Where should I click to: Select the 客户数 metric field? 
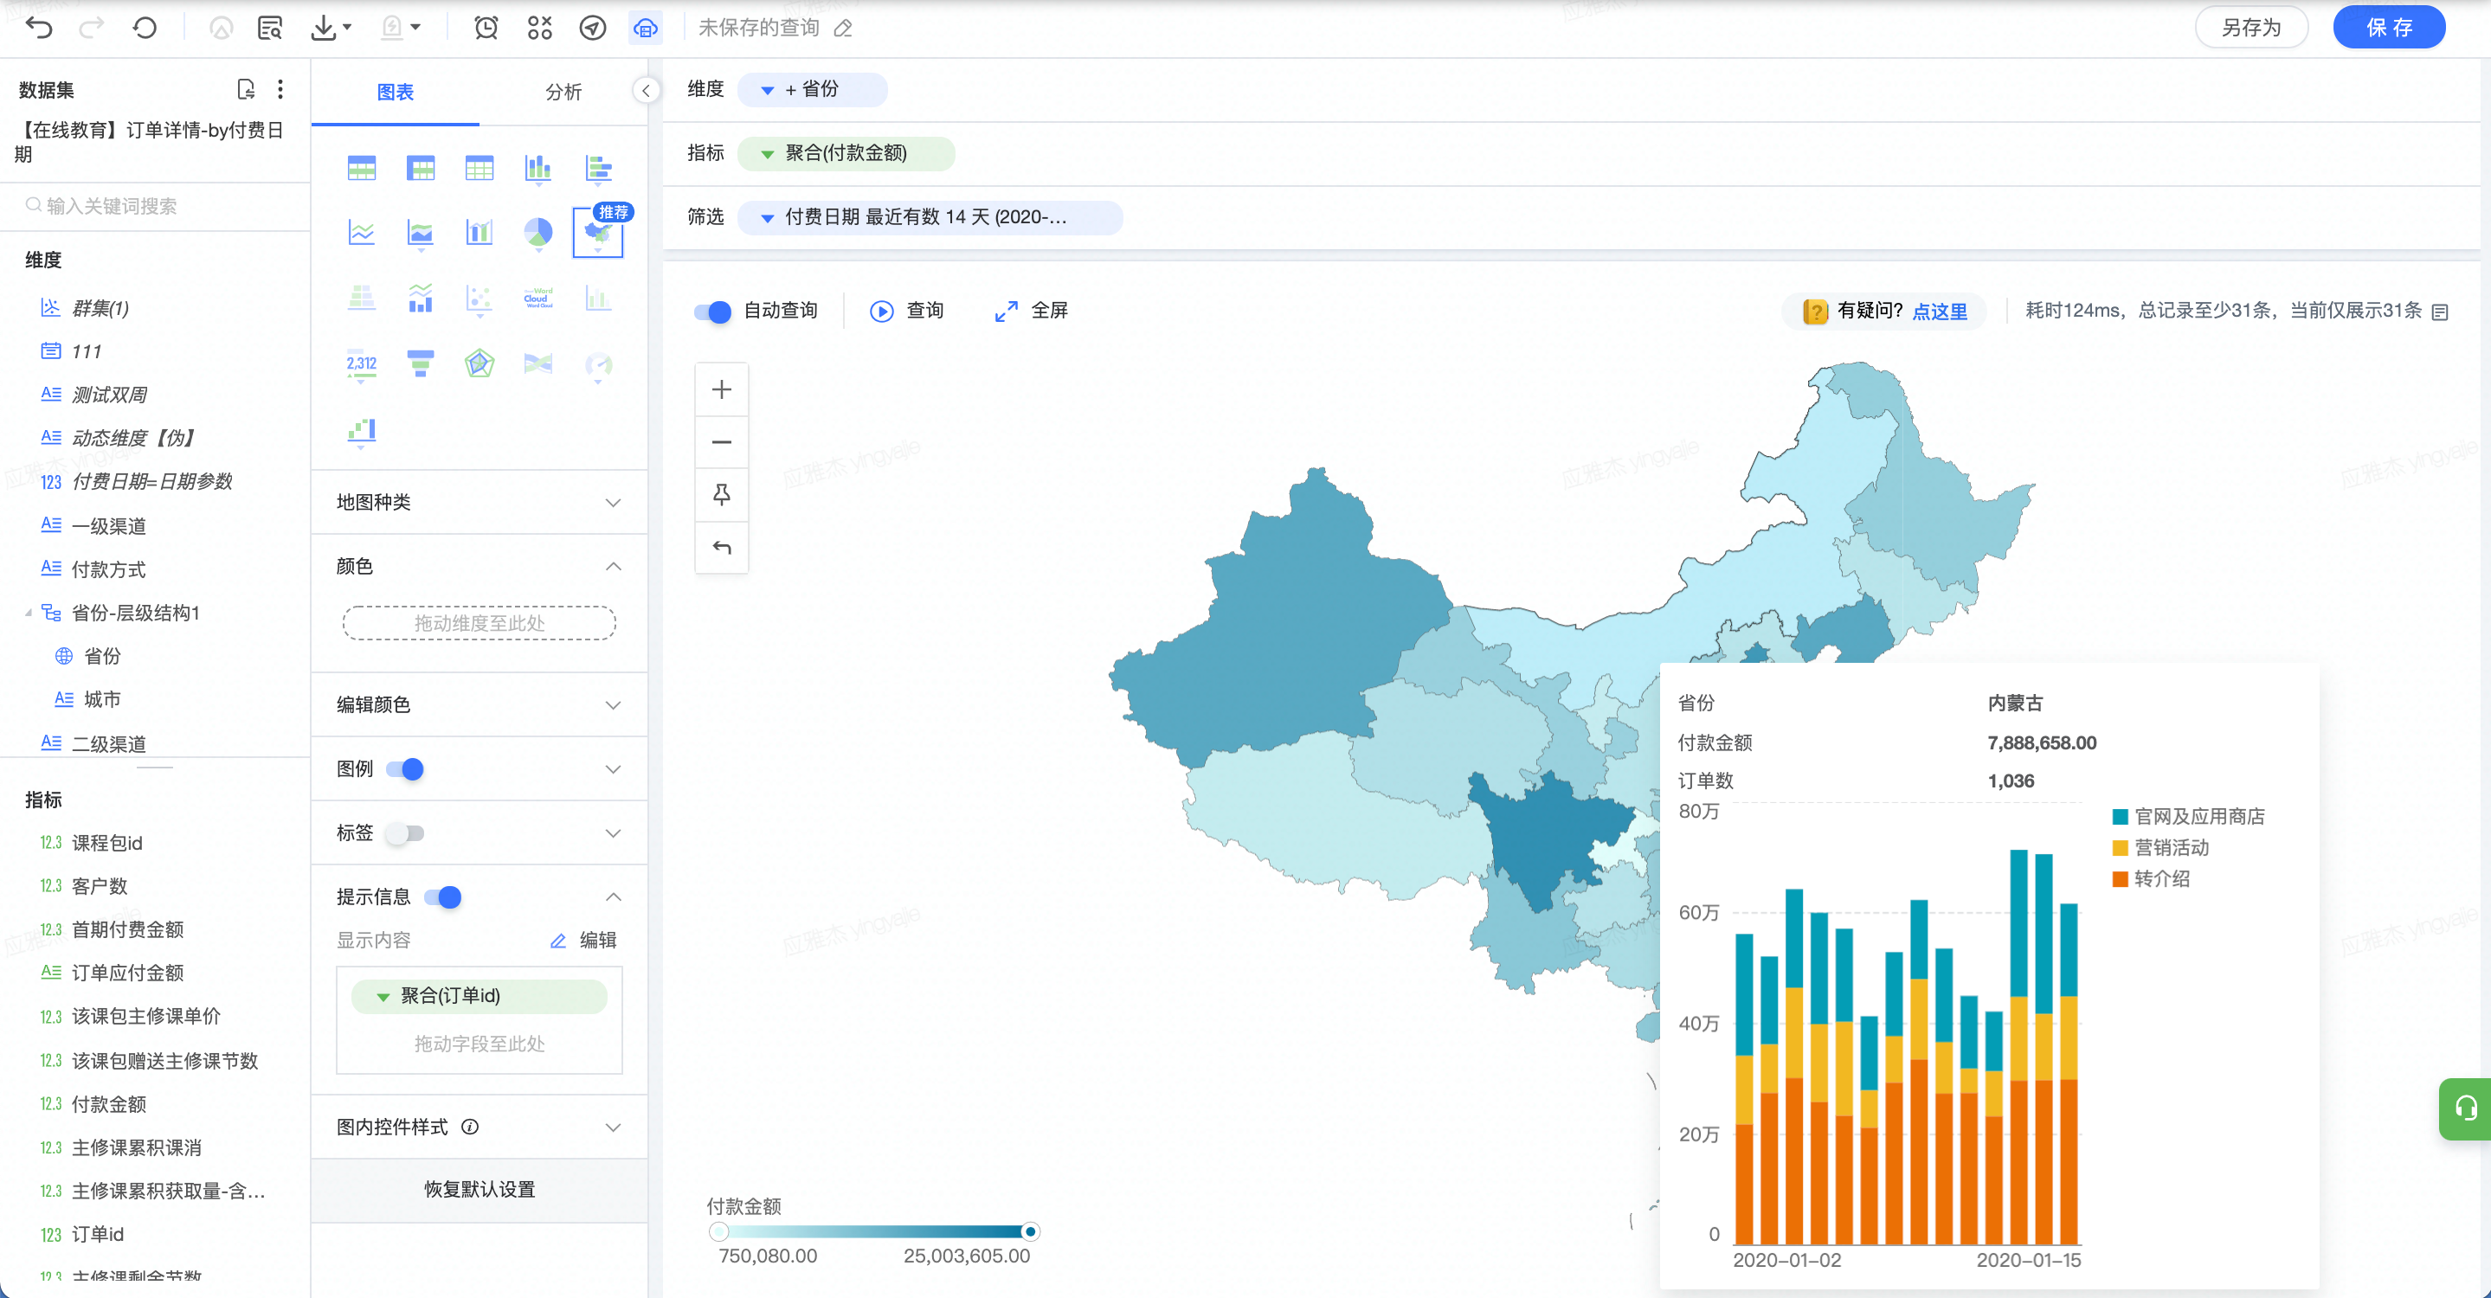(99, 886)
